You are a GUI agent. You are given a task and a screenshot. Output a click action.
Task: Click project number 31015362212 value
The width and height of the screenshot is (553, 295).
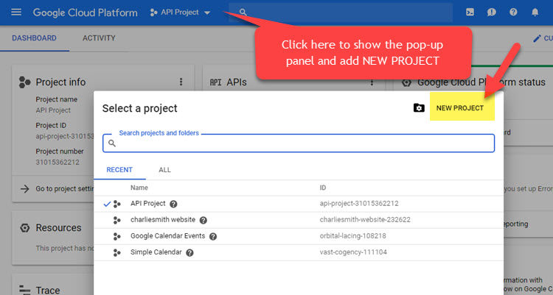[x=58, y=163]
